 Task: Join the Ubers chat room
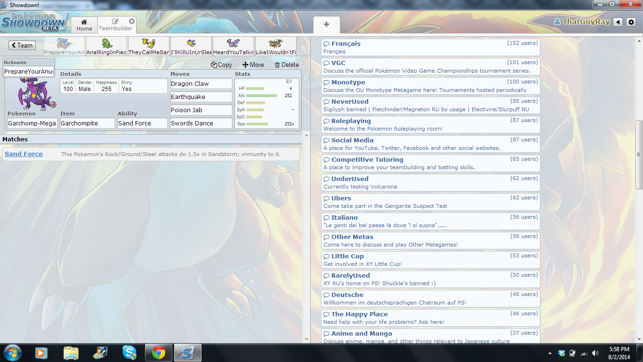[431, 202]
